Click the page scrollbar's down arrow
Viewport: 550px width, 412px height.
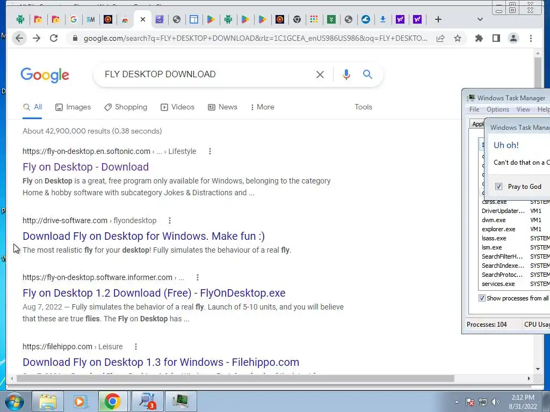coord(538,369)
